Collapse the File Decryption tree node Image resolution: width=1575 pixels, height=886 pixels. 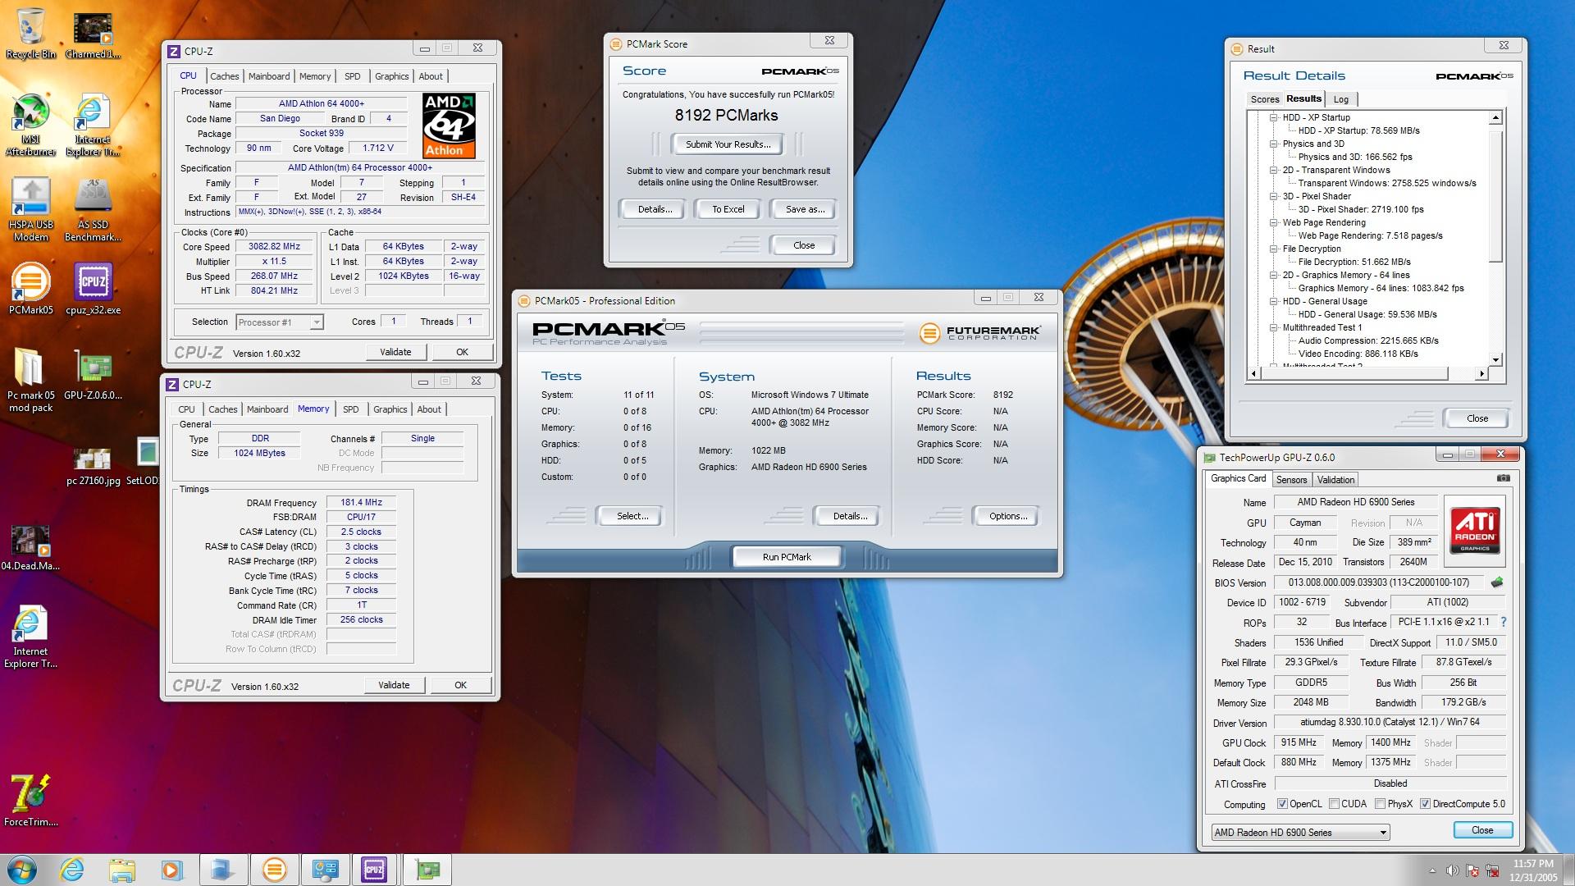point(1274,249)
